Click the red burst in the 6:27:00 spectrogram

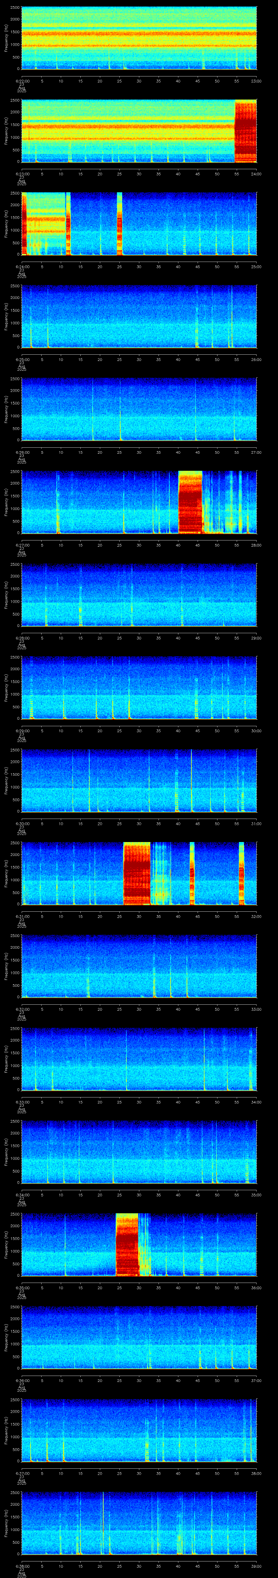tap(190, 502)
